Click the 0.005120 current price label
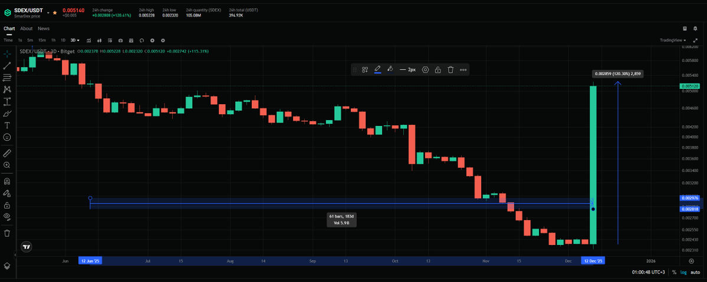This screenshot has width=707, height=282. tap(690, 85)
